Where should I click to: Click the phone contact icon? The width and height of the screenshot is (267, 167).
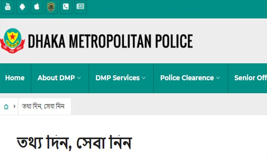[65, 7]
